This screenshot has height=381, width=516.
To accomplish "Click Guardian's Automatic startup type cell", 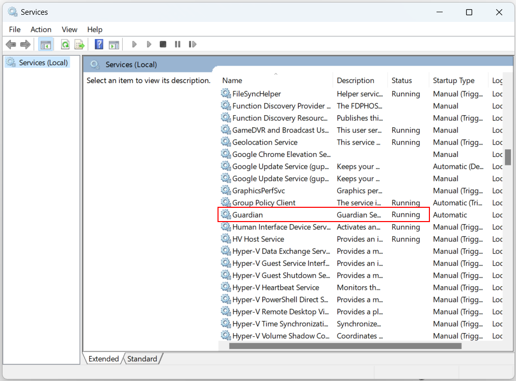I will [x=450, y=215].
